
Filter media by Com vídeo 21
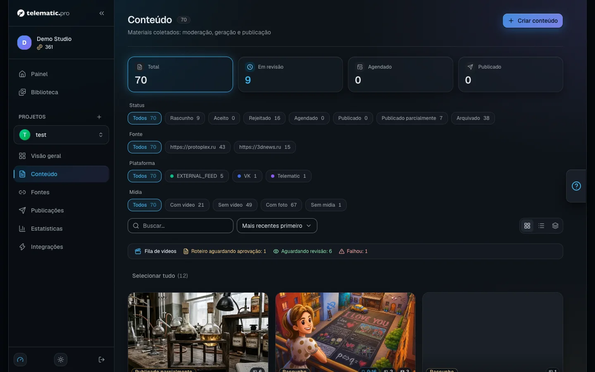(187, 205)
